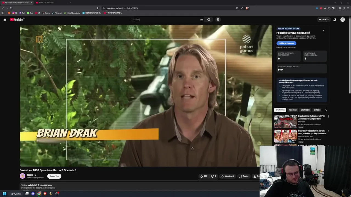Open the Windows Start menu
The height and width of the screenshot is (197, 351).
4,194
